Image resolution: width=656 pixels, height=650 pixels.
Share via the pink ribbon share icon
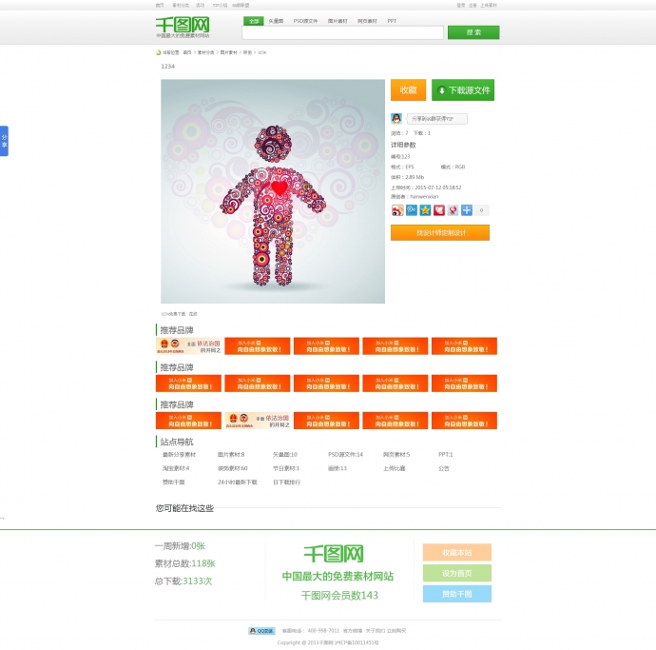point(453,210)
